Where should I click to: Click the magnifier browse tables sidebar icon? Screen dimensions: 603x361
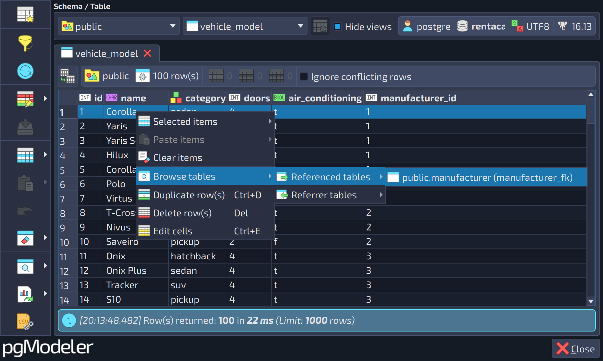coord(25,267)
